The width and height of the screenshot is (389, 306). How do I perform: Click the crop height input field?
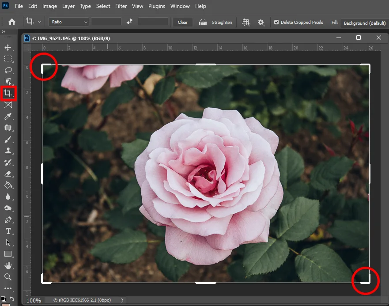153,21
